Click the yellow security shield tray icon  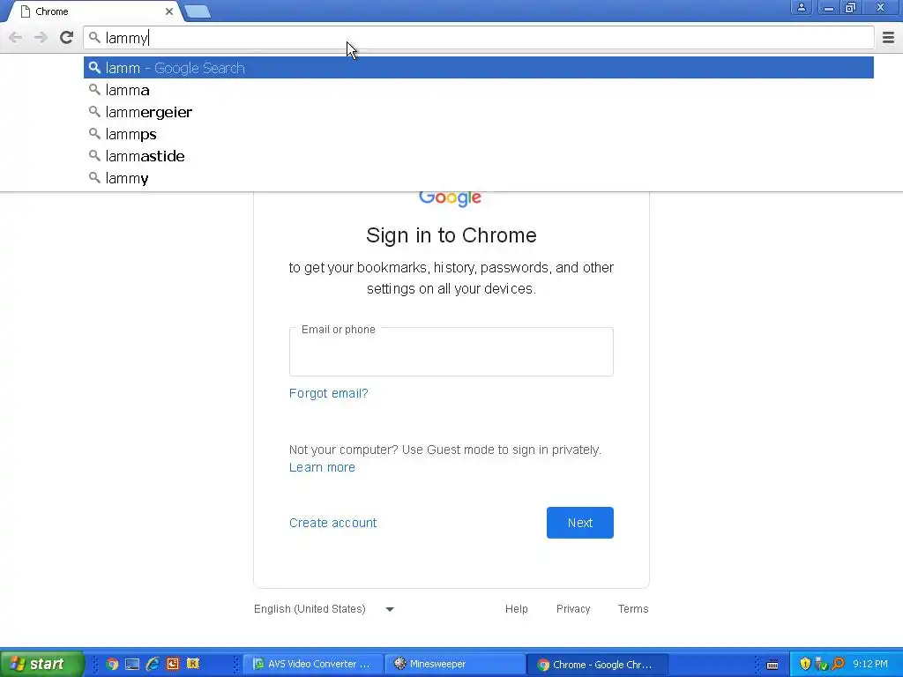(805, 664)
